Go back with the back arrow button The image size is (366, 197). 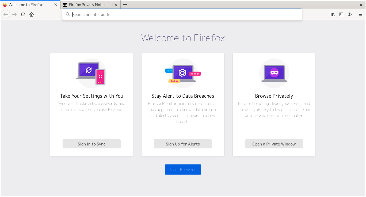point(6,14)
